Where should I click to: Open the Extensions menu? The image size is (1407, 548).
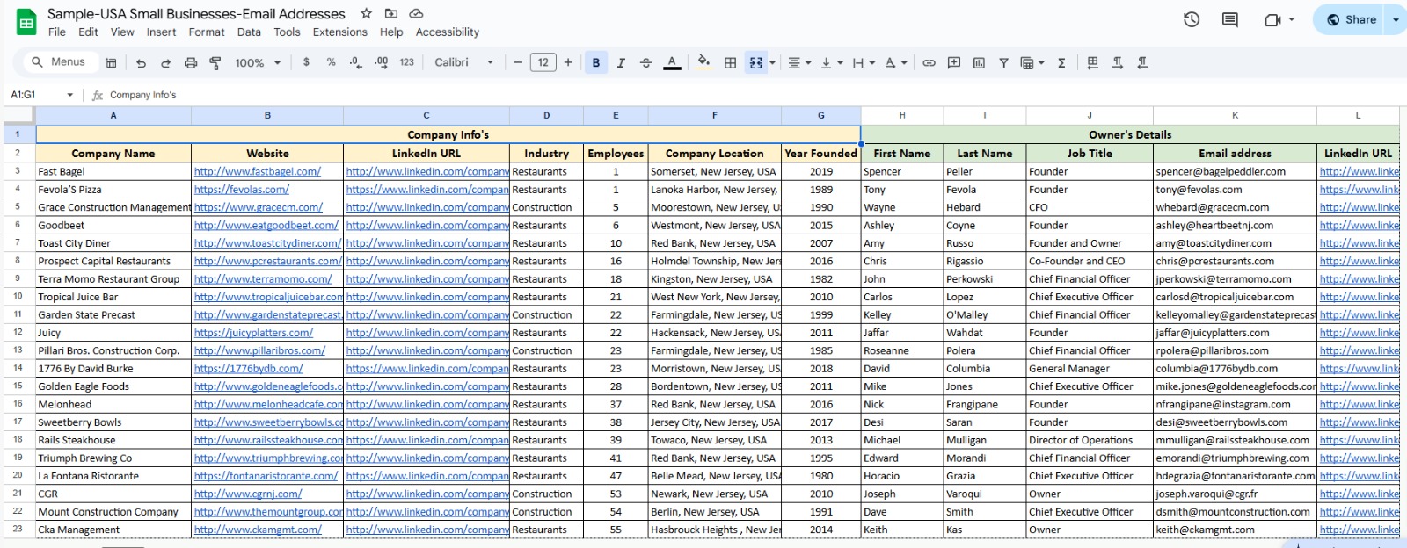pyautogui.click(x=340, y=32)
